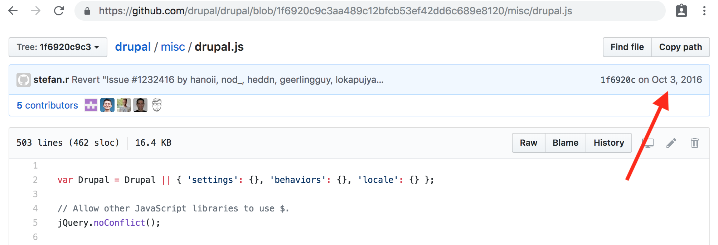Open the Blame view

click(x=565, y=143)
